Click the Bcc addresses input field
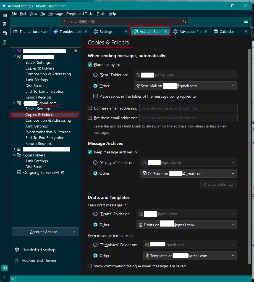Image resolution: width=254 pixels, height=282 pixels. tap(188, 118)
